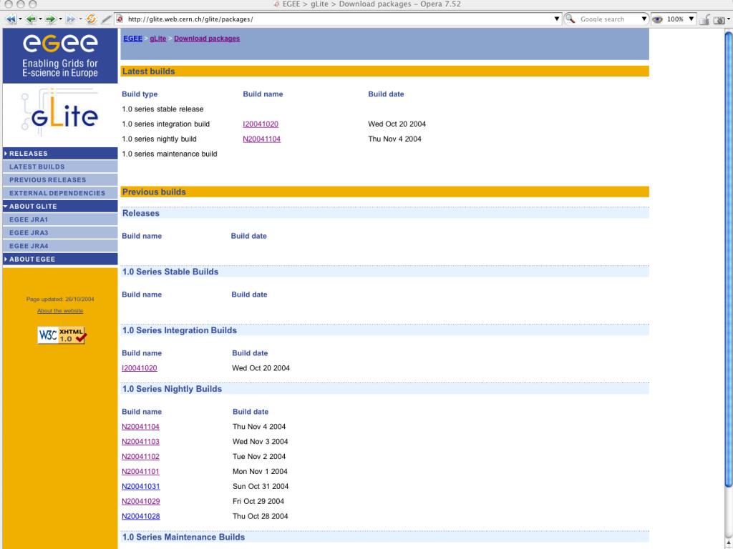Expand the About EGEE sidebar section
Screen dimensions: 733x549
point(60,259)
